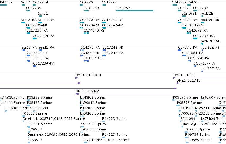Click the Ser12-RA transcript glyph
Image resolution: width=226 pixels, height=144 pixels.
tap(23, 23)
